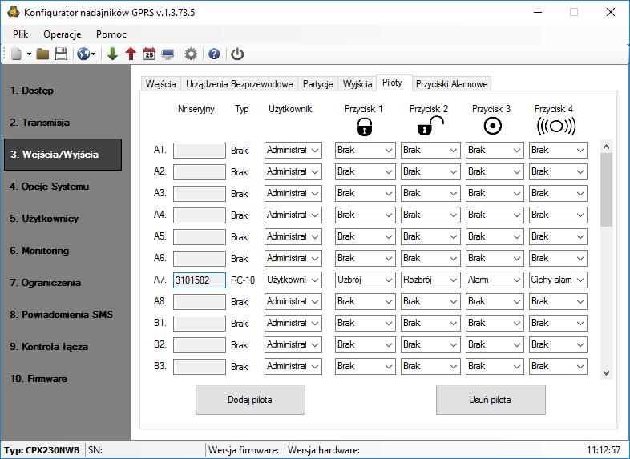Open B2 Przycisk 4 dropdown
This screenshot has width=630, height=459.
point(558,344)
